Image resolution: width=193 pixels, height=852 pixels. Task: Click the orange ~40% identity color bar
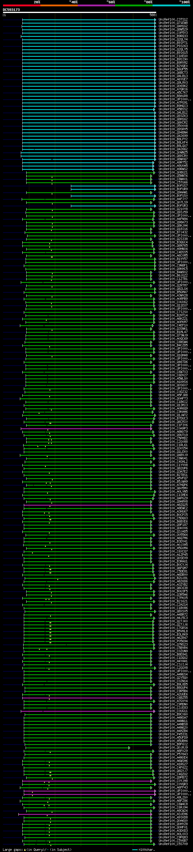click(59, 5)
